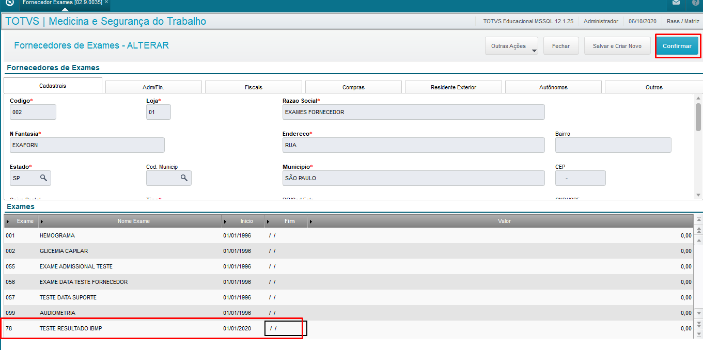The width and height of the screenshot is (703, 350).
Task: Switch to the Adm/Fin. tab
Action: 153,87
